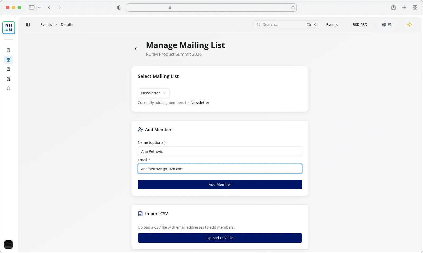The width and height of the screenshot is (423, 253).
Task: Click the Details breadcrumb item
Action: (x=67, y=25)
